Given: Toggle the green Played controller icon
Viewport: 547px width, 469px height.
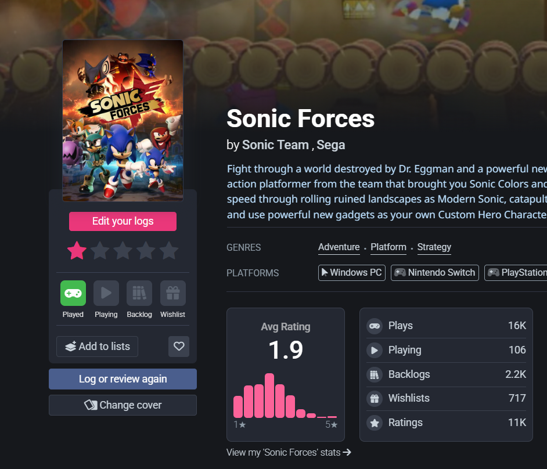Looking at the screenshot, I should point(73,293).
